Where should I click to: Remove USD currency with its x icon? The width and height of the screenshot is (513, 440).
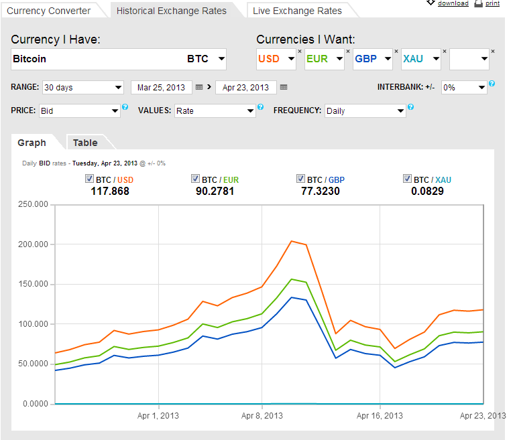click(300, 52)
